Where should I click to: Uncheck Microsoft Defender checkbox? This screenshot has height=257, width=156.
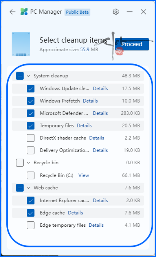(31, 113)
